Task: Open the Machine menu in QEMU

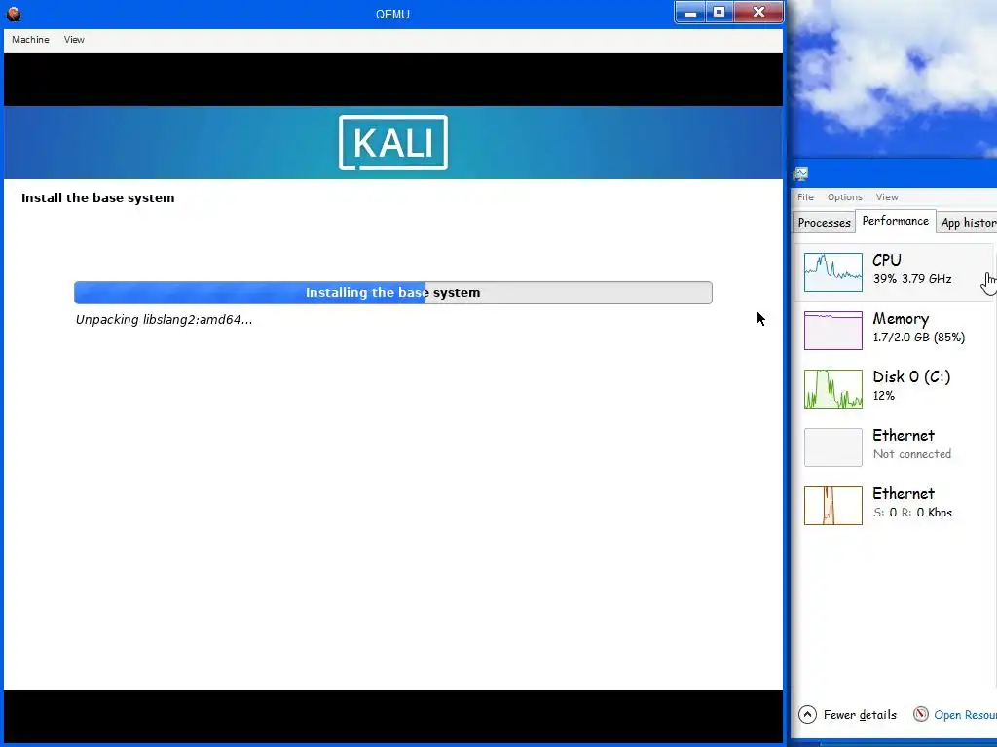Action: coord(30,39)
